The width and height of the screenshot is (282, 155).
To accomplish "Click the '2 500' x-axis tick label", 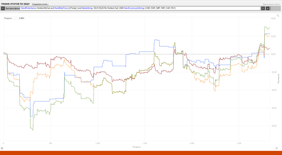I will coord(239,143).
